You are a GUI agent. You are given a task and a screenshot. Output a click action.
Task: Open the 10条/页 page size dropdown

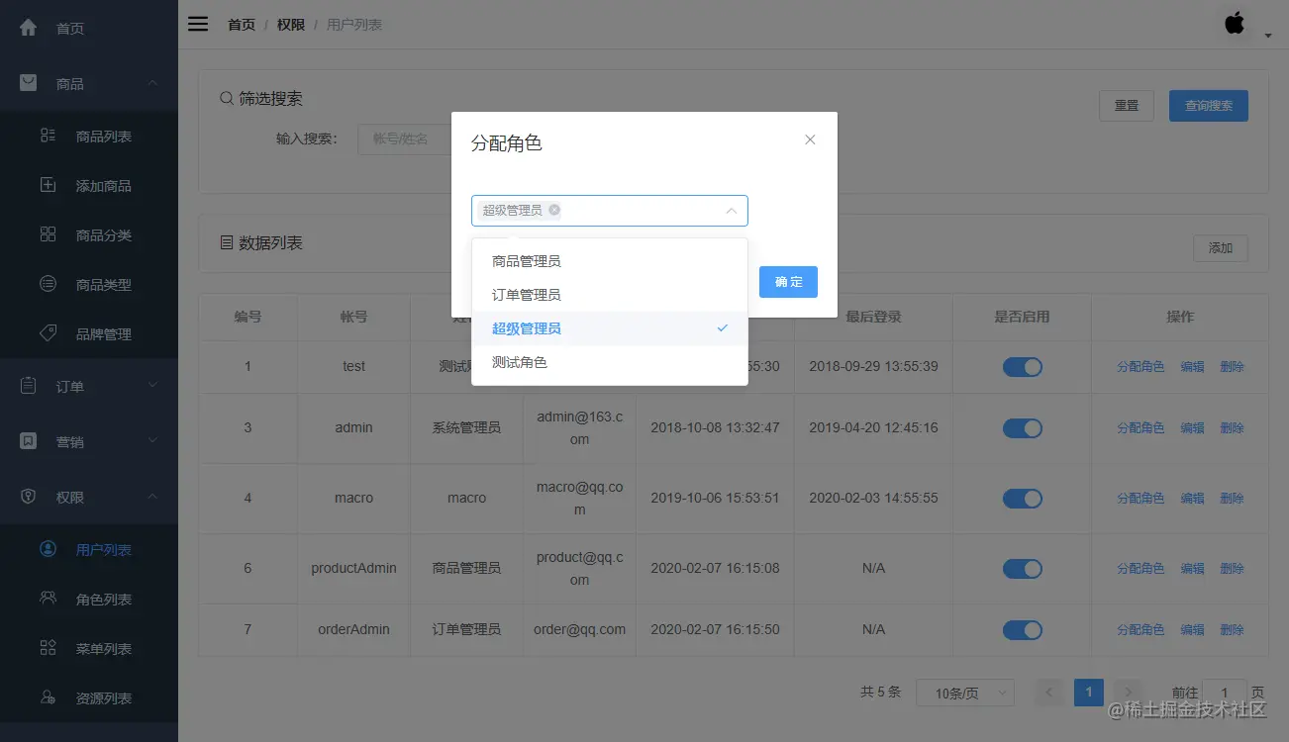[965, 694]
